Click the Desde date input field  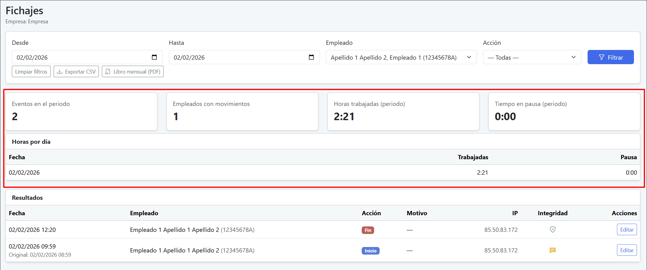tap(79, 57)
